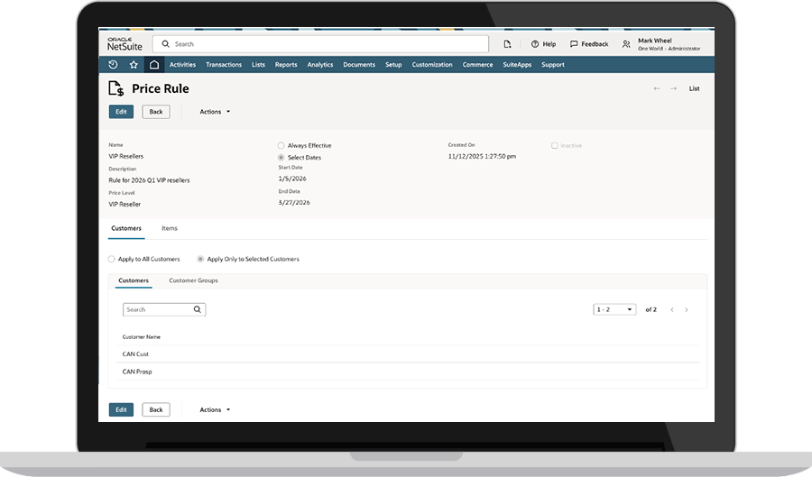Viewport: 812px width, 477px height.
Task: Select Apply Only to Selected Customers option
Action: click(x=200, y=259)
